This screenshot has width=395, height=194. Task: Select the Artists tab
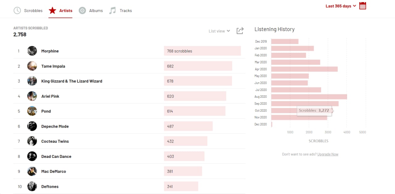click(x=60, y=10)
